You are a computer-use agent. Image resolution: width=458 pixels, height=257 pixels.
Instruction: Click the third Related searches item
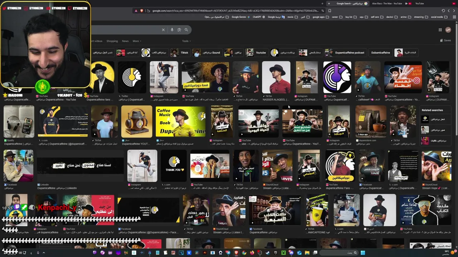coord(435,141)
